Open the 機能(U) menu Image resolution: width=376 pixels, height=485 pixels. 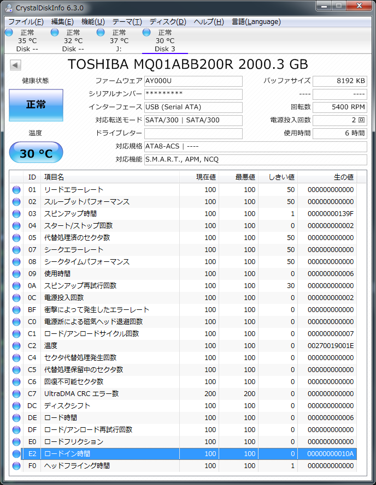click(x=93, y=22)
